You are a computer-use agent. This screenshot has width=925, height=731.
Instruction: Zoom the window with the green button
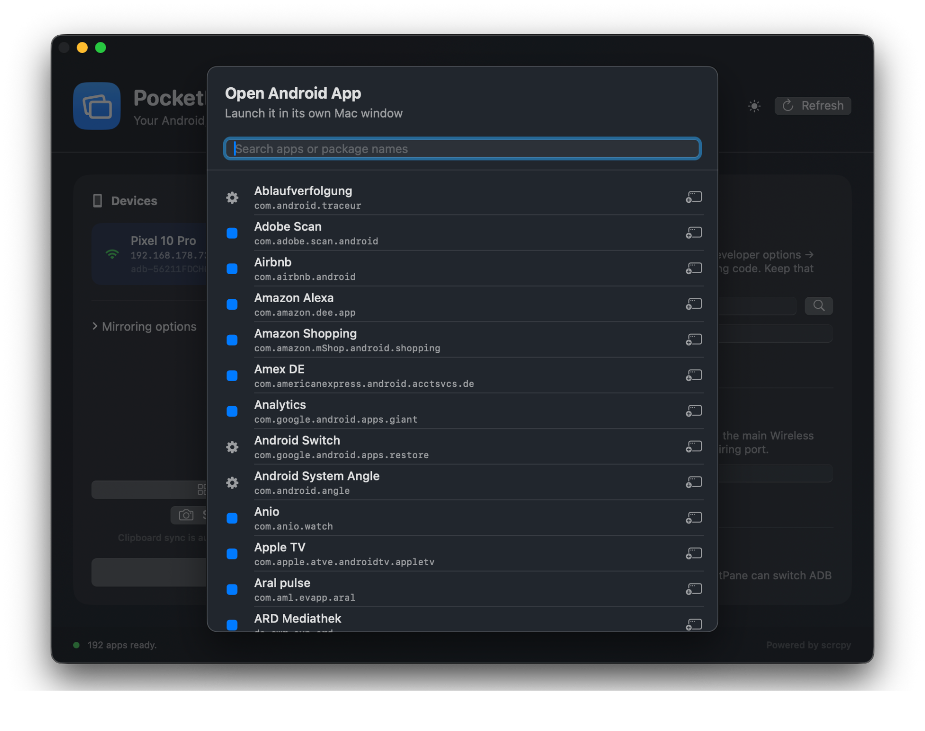coord(101,47)
